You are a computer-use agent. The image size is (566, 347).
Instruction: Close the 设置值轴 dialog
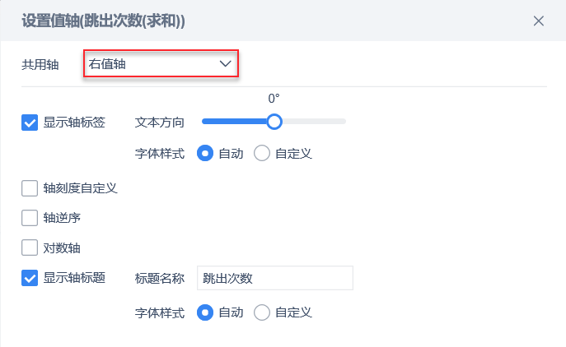coord(539,21)
